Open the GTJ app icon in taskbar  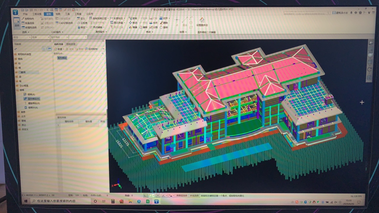[156, 201]
